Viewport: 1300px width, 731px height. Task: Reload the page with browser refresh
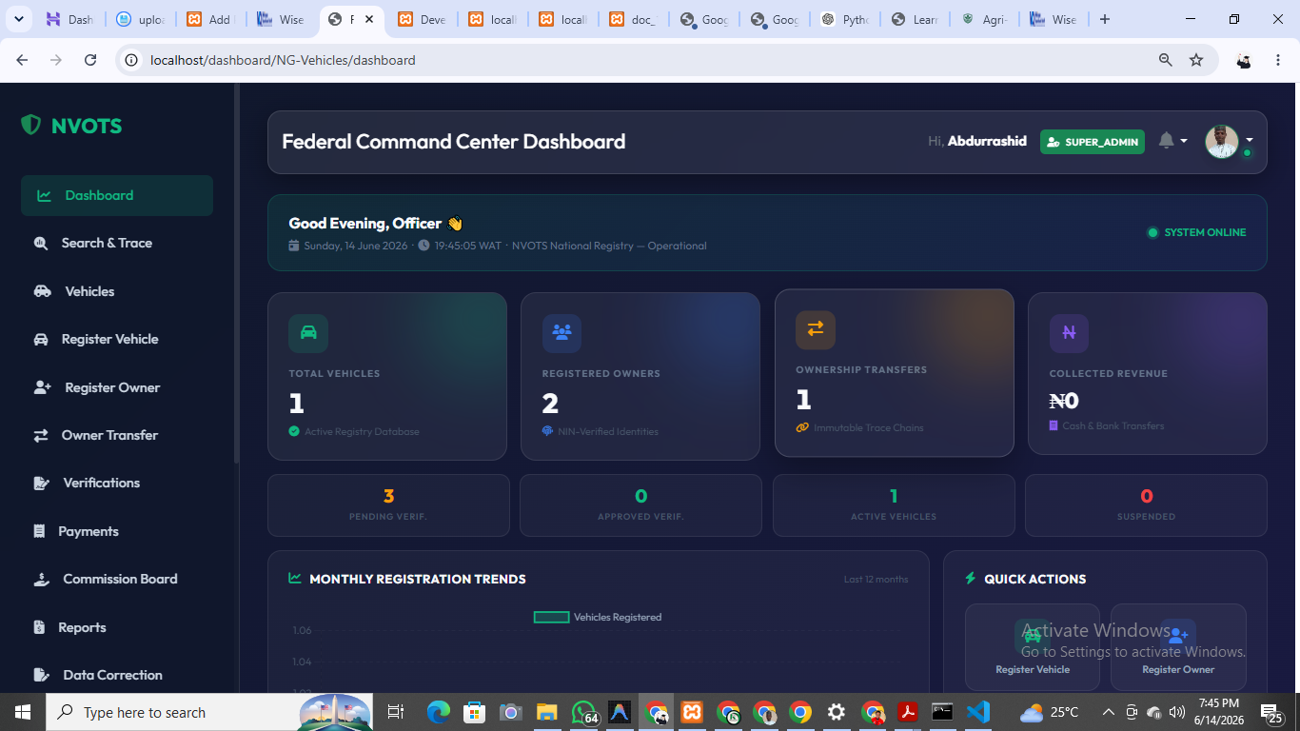(x=90, y=60)
